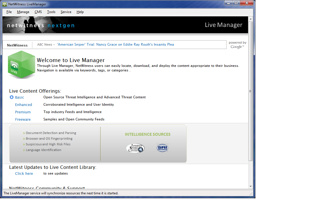Screen dimensions: 327x204
Task: Open the Manage menu
Action: pos(23,12)
